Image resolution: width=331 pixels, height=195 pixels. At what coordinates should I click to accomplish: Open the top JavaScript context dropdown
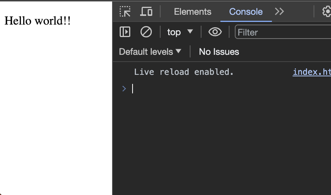coord(180,32)
